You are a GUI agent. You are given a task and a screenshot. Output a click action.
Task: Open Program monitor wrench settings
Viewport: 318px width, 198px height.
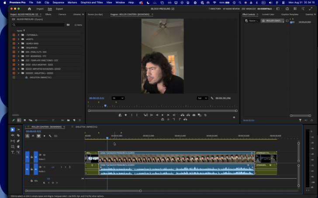point(212,98)
